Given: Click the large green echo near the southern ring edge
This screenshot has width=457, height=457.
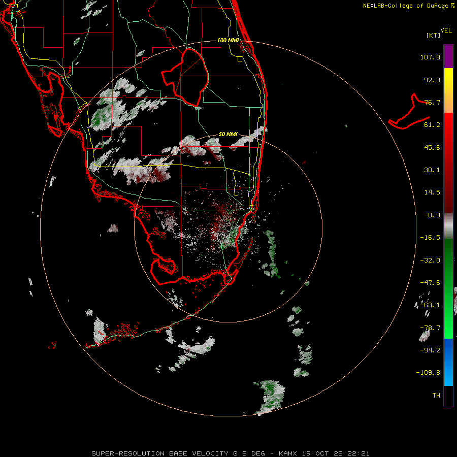Looking at the screenshot, I should (271, 397).
